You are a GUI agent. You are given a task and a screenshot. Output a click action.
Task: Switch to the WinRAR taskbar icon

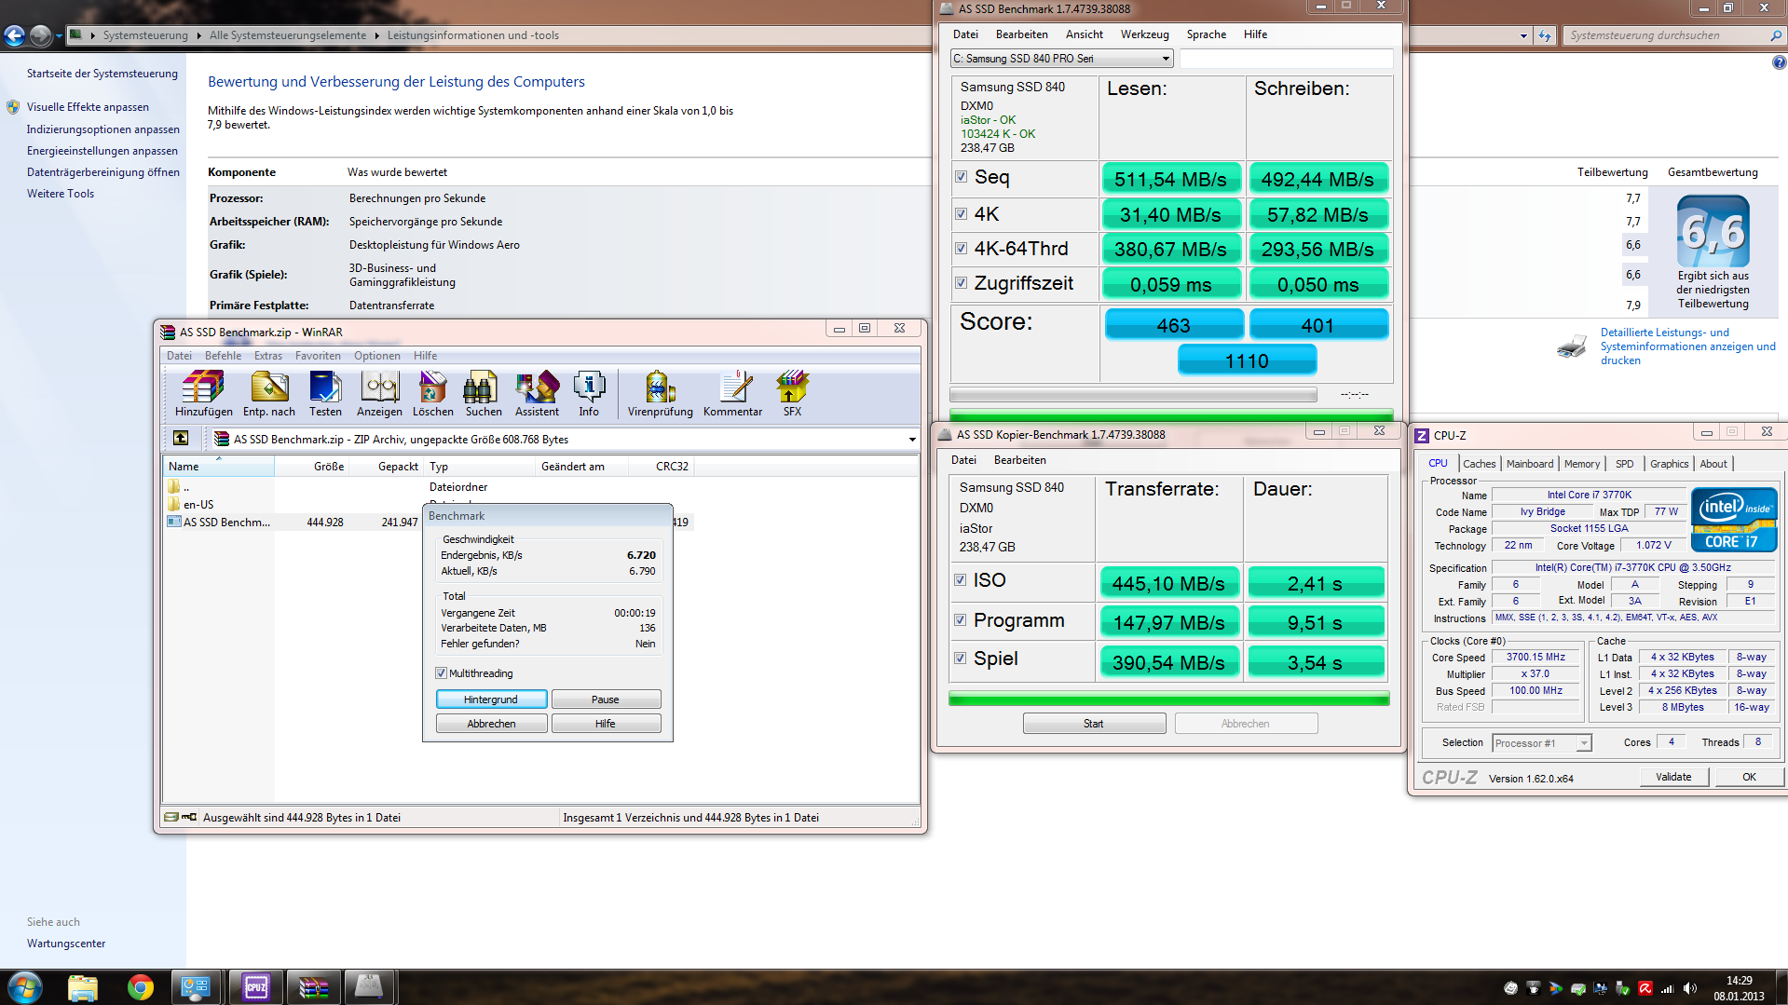[x=313, y=986]
